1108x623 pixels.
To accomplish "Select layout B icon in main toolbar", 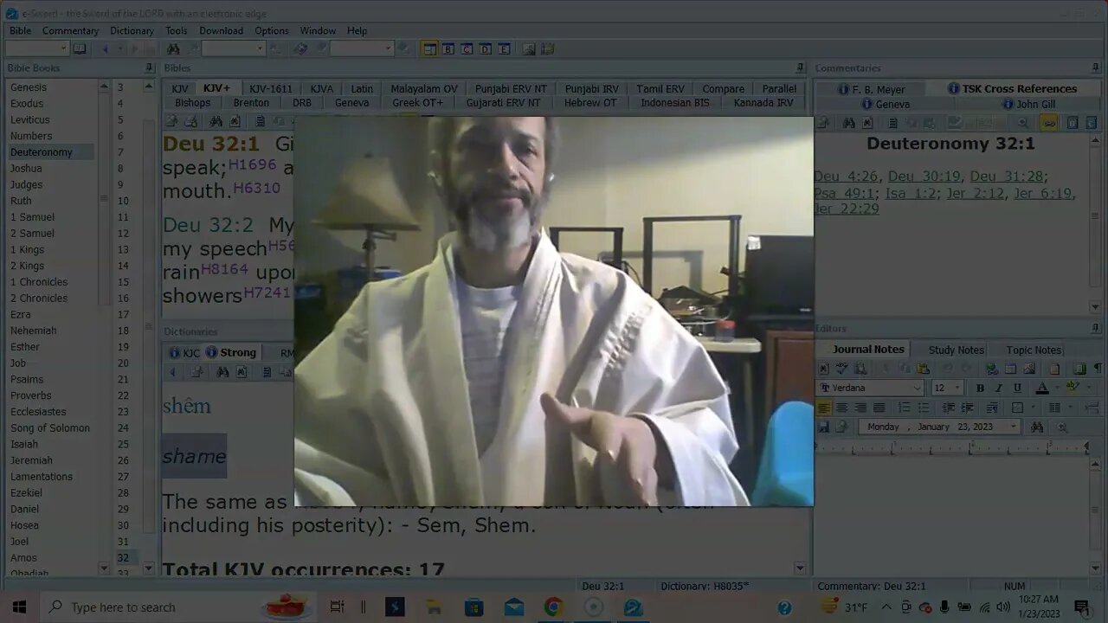I will click(x=448, y=48).
